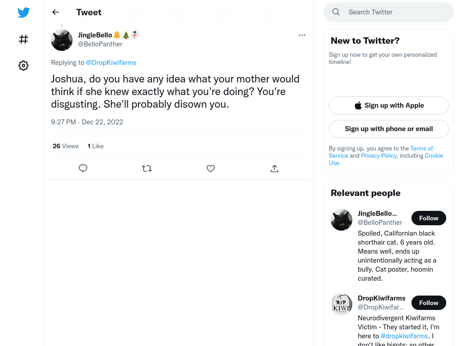The image size is (462, 346).
Task: Click the Twitter bird logo
Action: click(23, 12)
